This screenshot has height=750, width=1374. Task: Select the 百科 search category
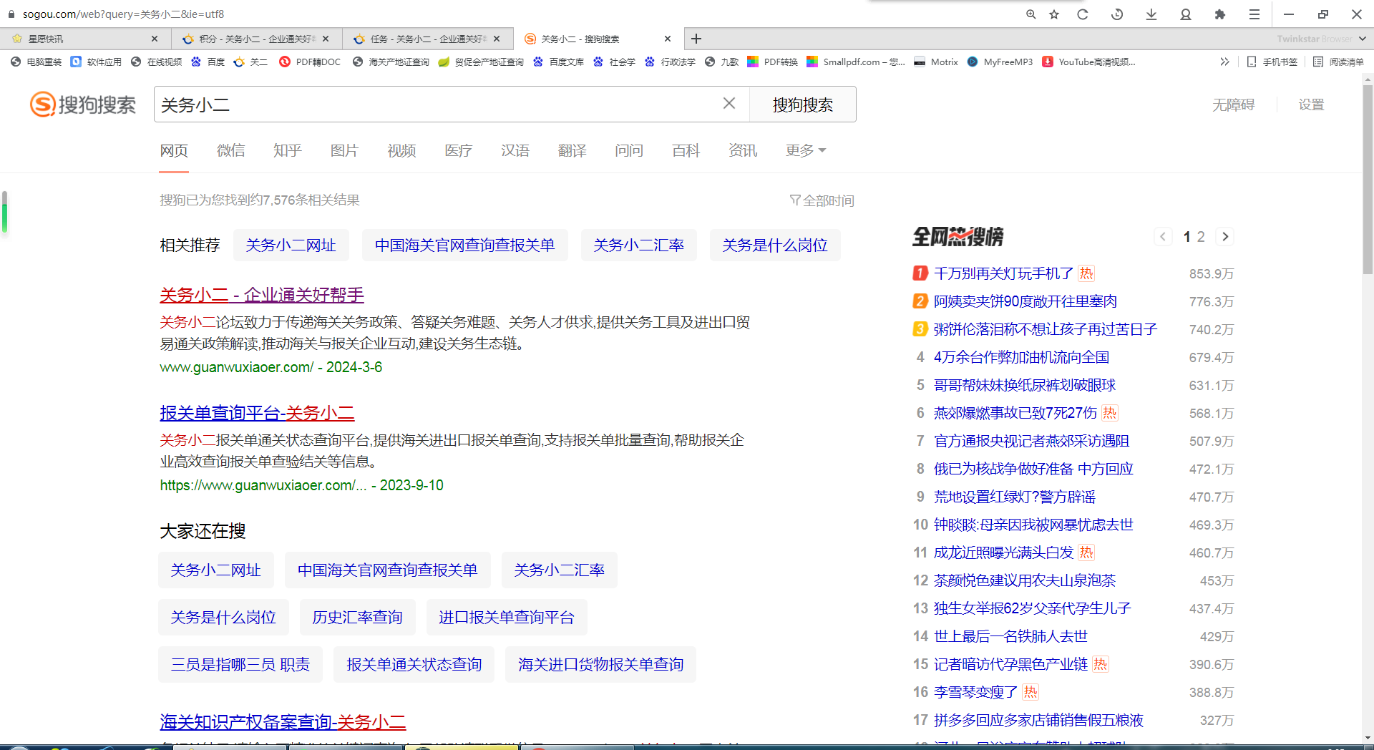(686, 150)
